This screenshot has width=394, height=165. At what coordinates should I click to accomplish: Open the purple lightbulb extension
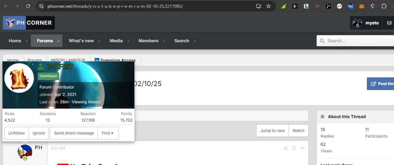(373, 6)
